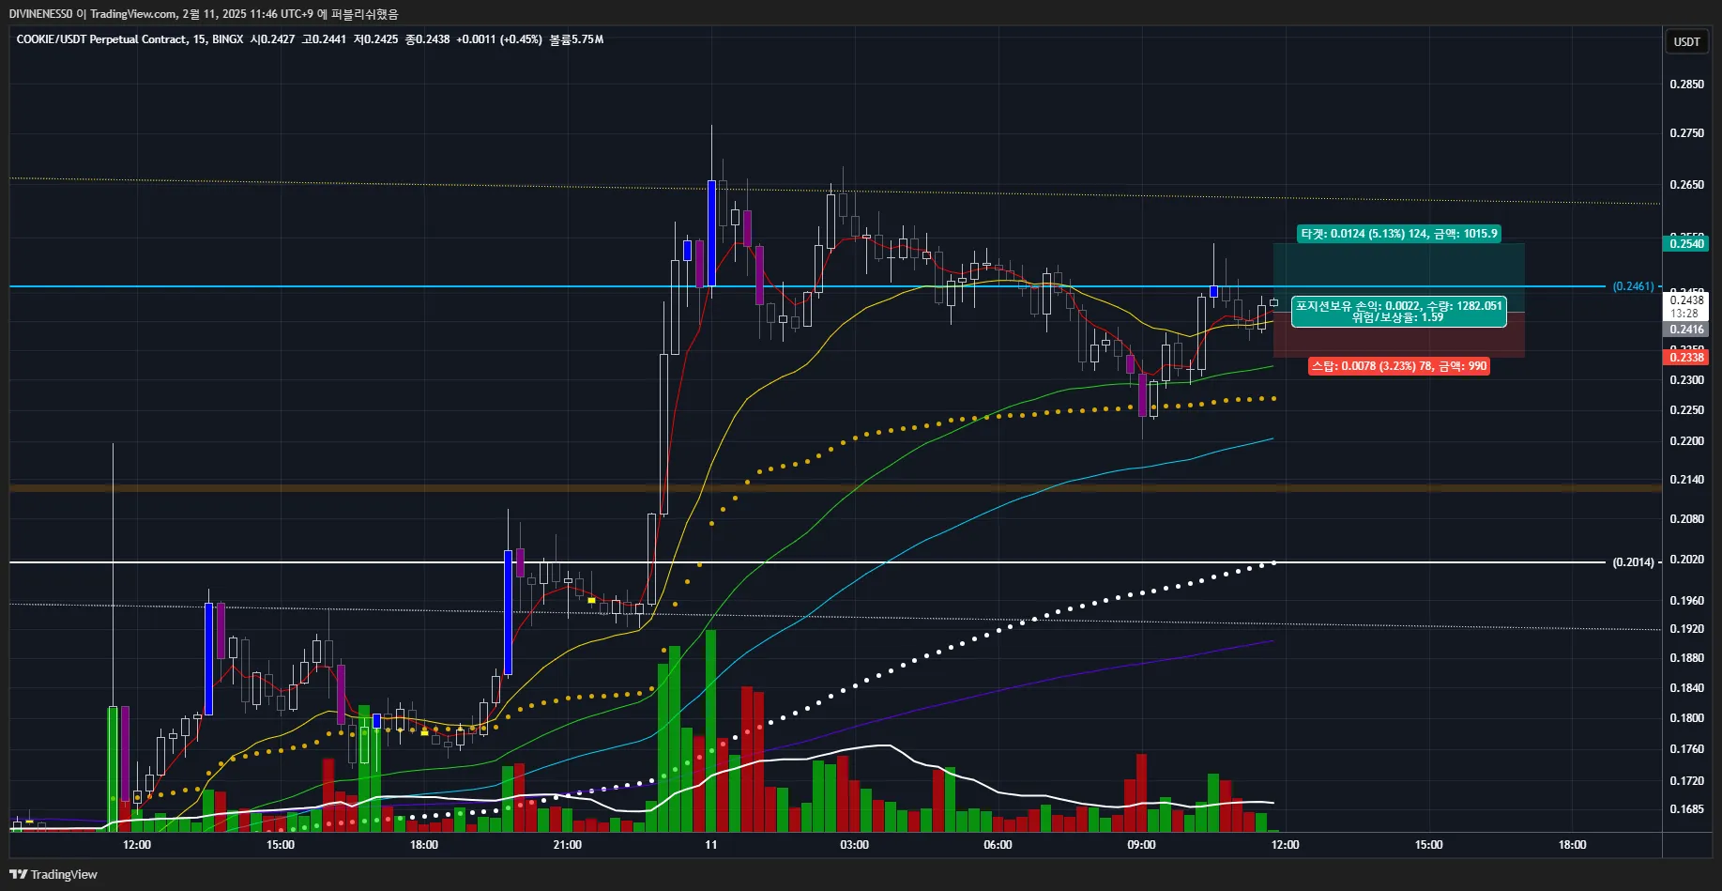This screenshot has height=891, width=1722.
Task: Click the 03:00 time axis label
Action: (x=854, y=845)
